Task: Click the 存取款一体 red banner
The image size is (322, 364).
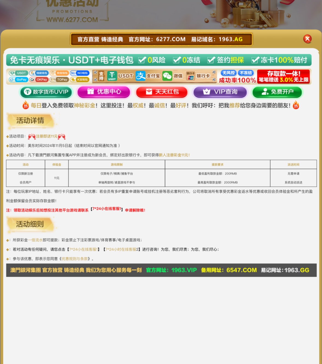Action: pos(283,76)
